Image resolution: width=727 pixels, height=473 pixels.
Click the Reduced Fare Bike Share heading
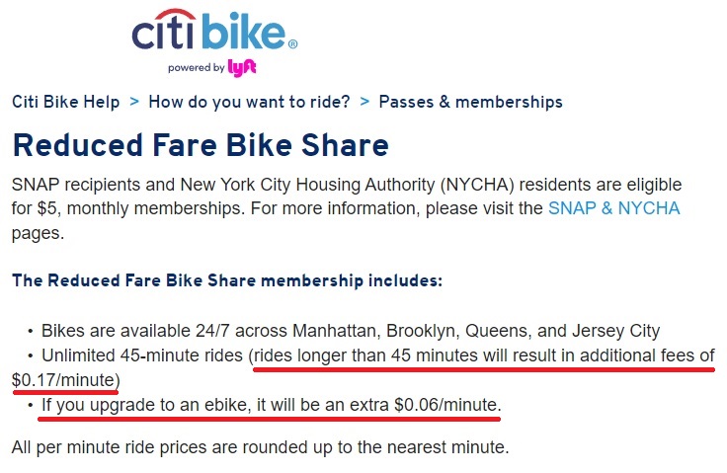[x=201, y=145]
